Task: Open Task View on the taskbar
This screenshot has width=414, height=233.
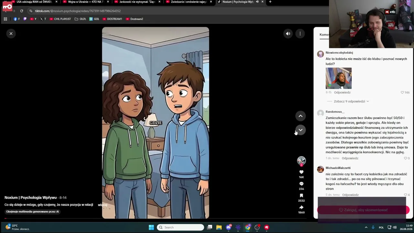Action: click(210, 227)
